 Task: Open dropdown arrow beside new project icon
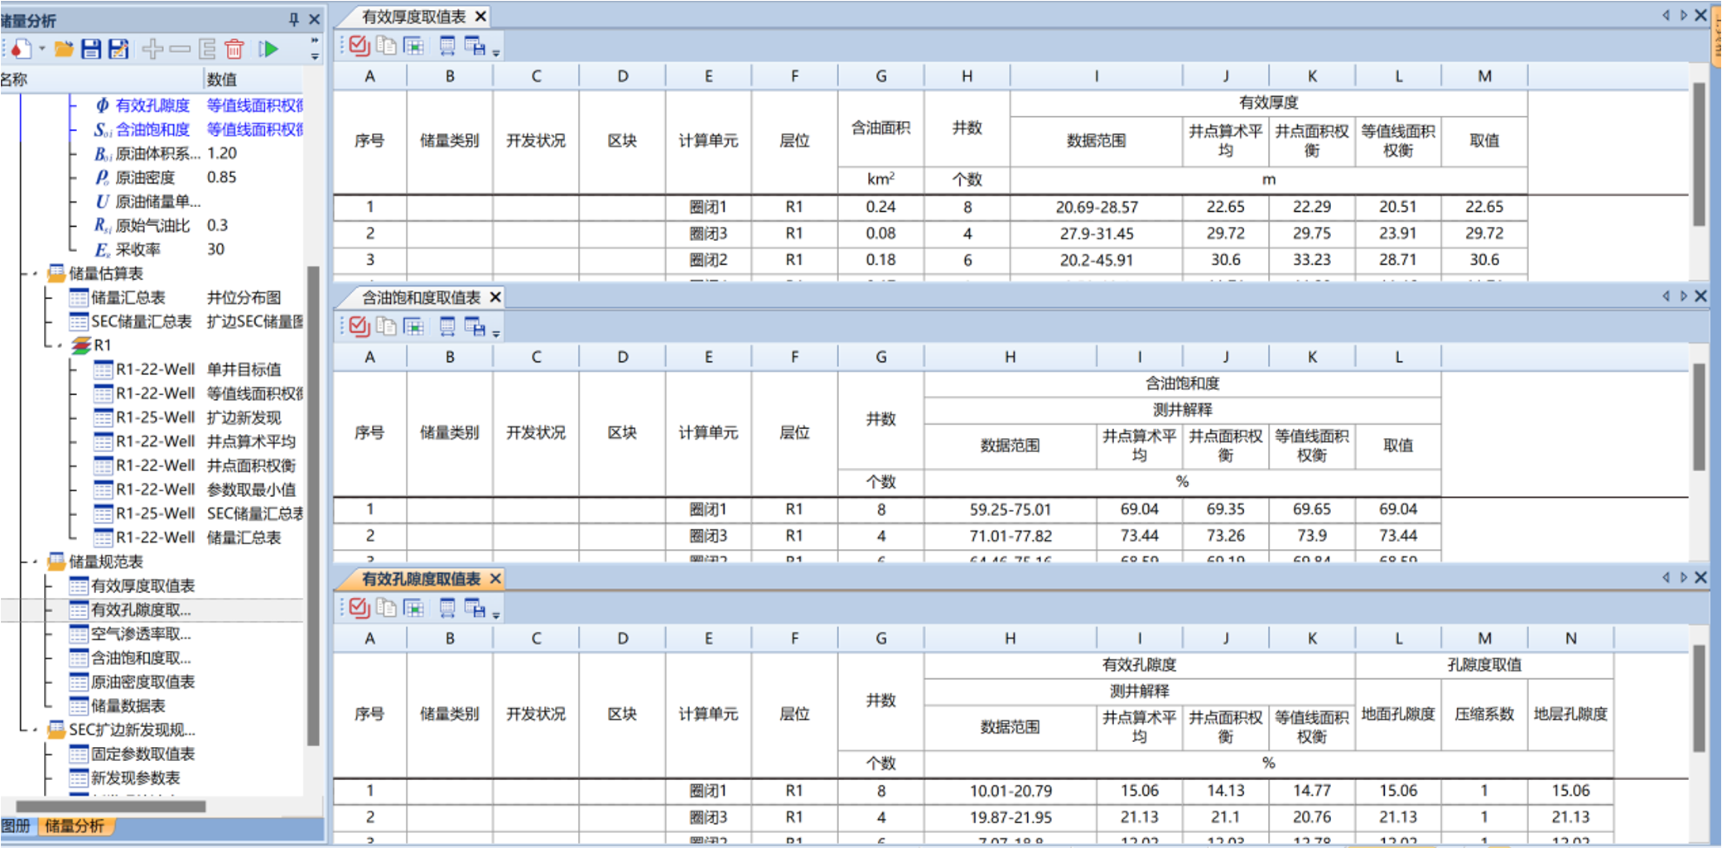click(42, 49)
